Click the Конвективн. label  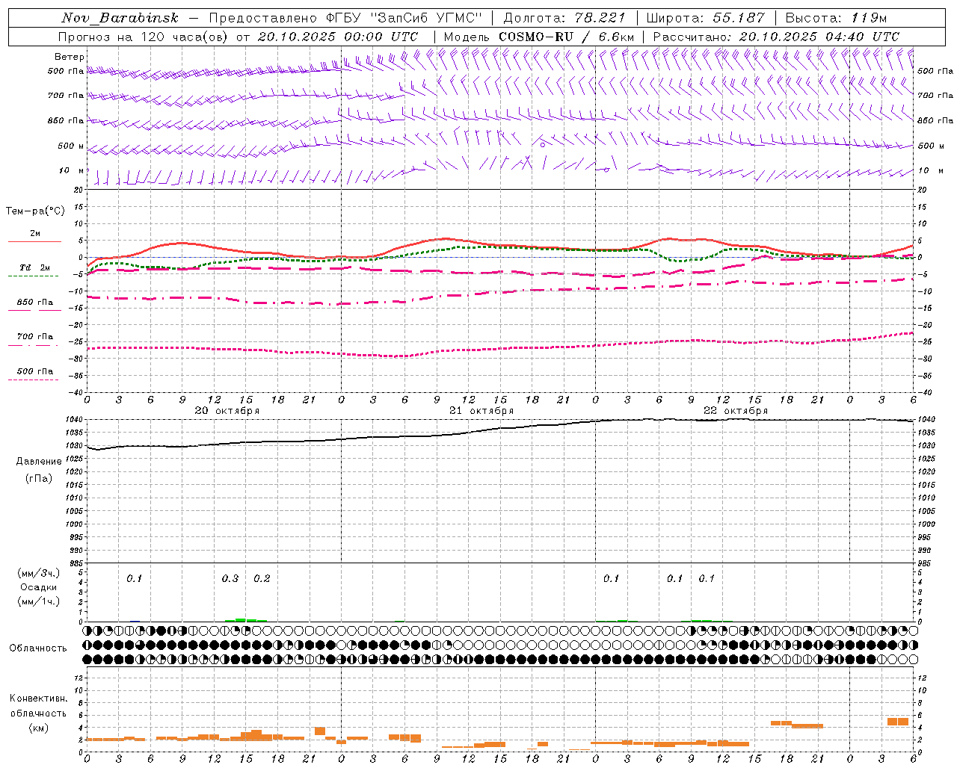39,699
